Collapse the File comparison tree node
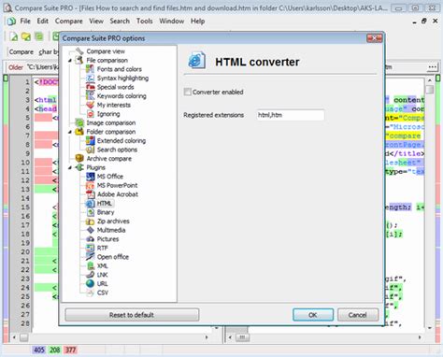The image size is (443, 357). pos(70,60)
